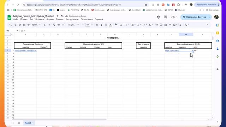The image size is (226, 127).
Task: Open text wrapping dropdown
Action: coord(144,25)
